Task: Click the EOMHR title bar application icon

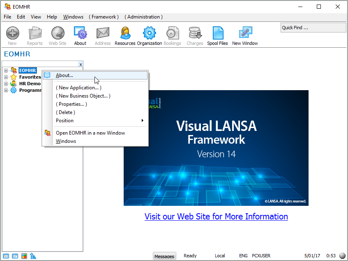Action: click(7, 7)
